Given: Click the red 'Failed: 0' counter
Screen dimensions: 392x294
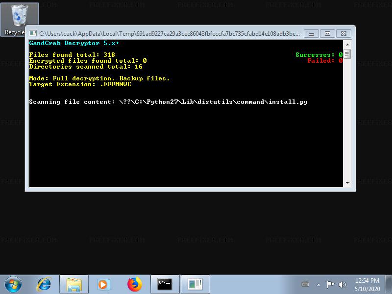Looking at the screenshot, I should click(325, 61).
